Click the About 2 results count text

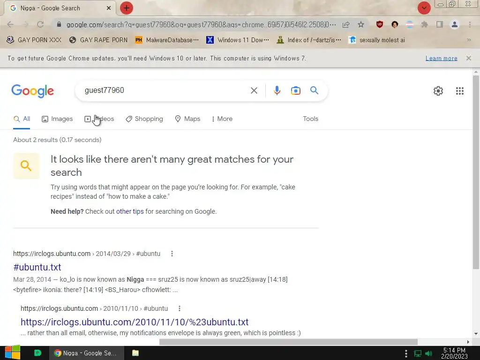[57, 140]
